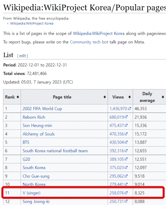Viewport: 166px width, 205px height.
Task: Sort table by Page title arrows
Action: pyautogui.click(x=105, y=97)
